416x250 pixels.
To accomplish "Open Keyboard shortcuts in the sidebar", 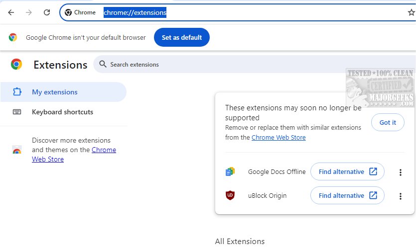I will 62,112.
